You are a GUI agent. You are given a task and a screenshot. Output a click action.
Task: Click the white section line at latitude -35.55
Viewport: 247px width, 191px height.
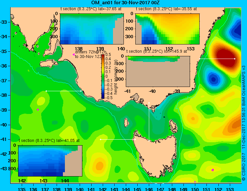tap(217, 59)
